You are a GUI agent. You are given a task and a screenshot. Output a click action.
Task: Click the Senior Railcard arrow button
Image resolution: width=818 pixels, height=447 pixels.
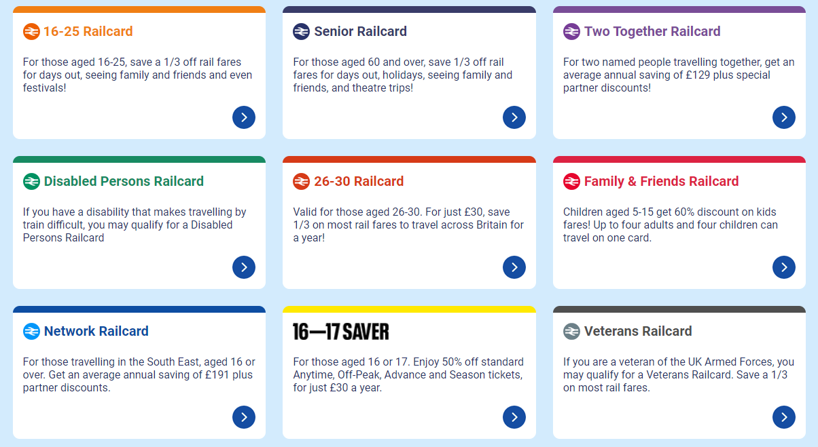(x=514, y=117)
